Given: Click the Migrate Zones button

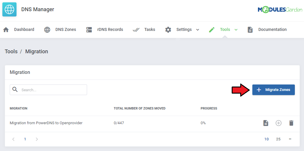Looking at the screenshot, I should (x=273, y=90).
